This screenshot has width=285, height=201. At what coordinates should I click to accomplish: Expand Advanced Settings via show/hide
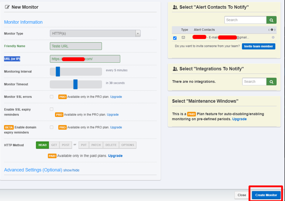71,170
